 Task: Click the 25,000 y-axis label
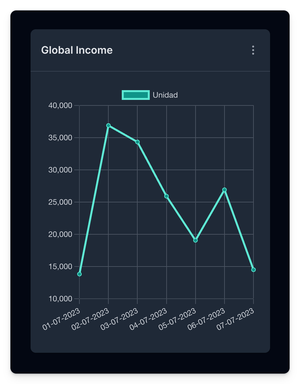point(60,202)
